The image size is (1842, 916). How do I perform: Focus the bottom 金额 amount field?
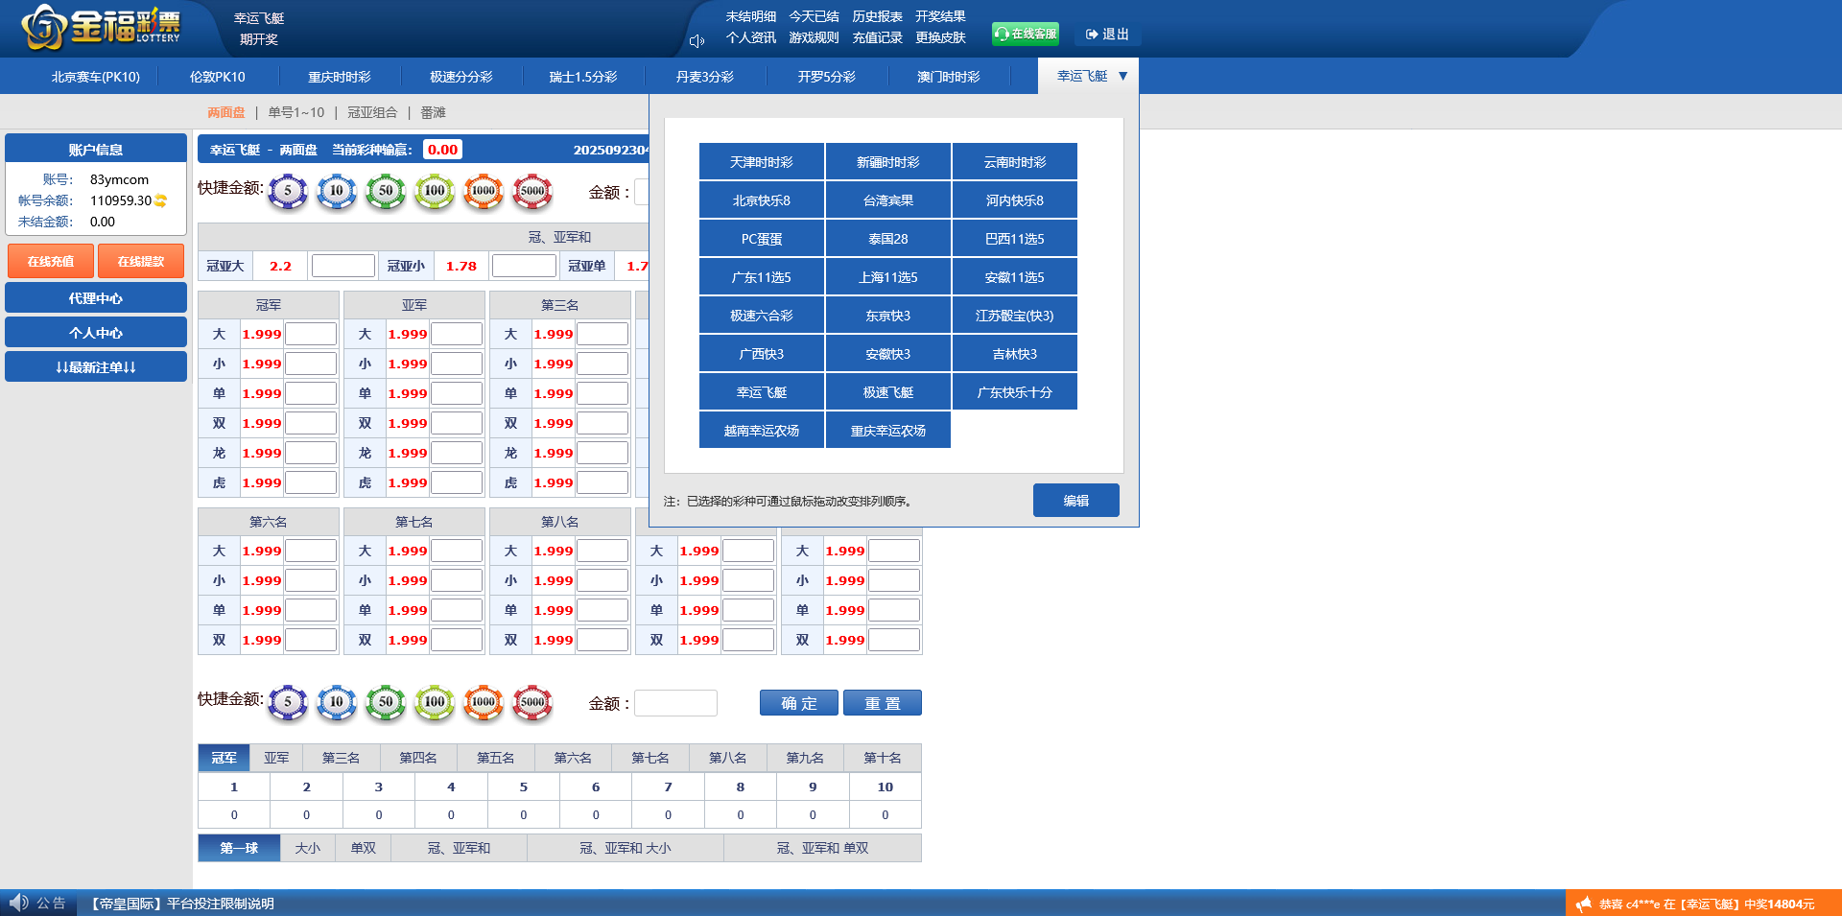[x=675, y=703]
